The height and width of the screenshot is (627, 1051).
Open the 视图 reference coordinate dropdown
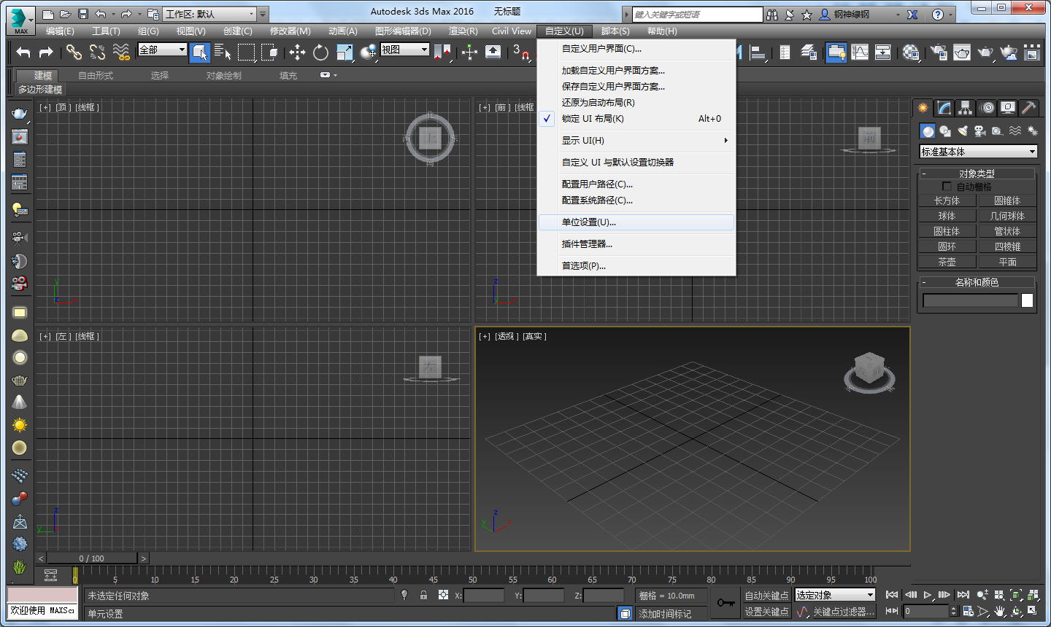(405, 50)
